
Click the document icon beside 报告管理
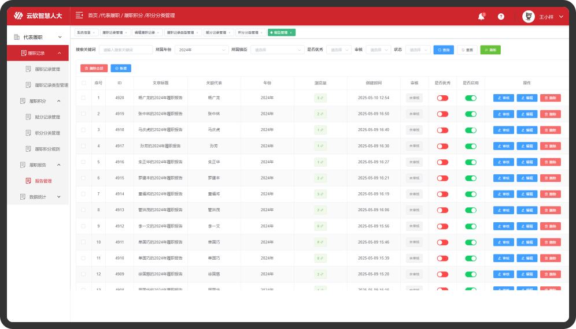[x=28, y=181]
